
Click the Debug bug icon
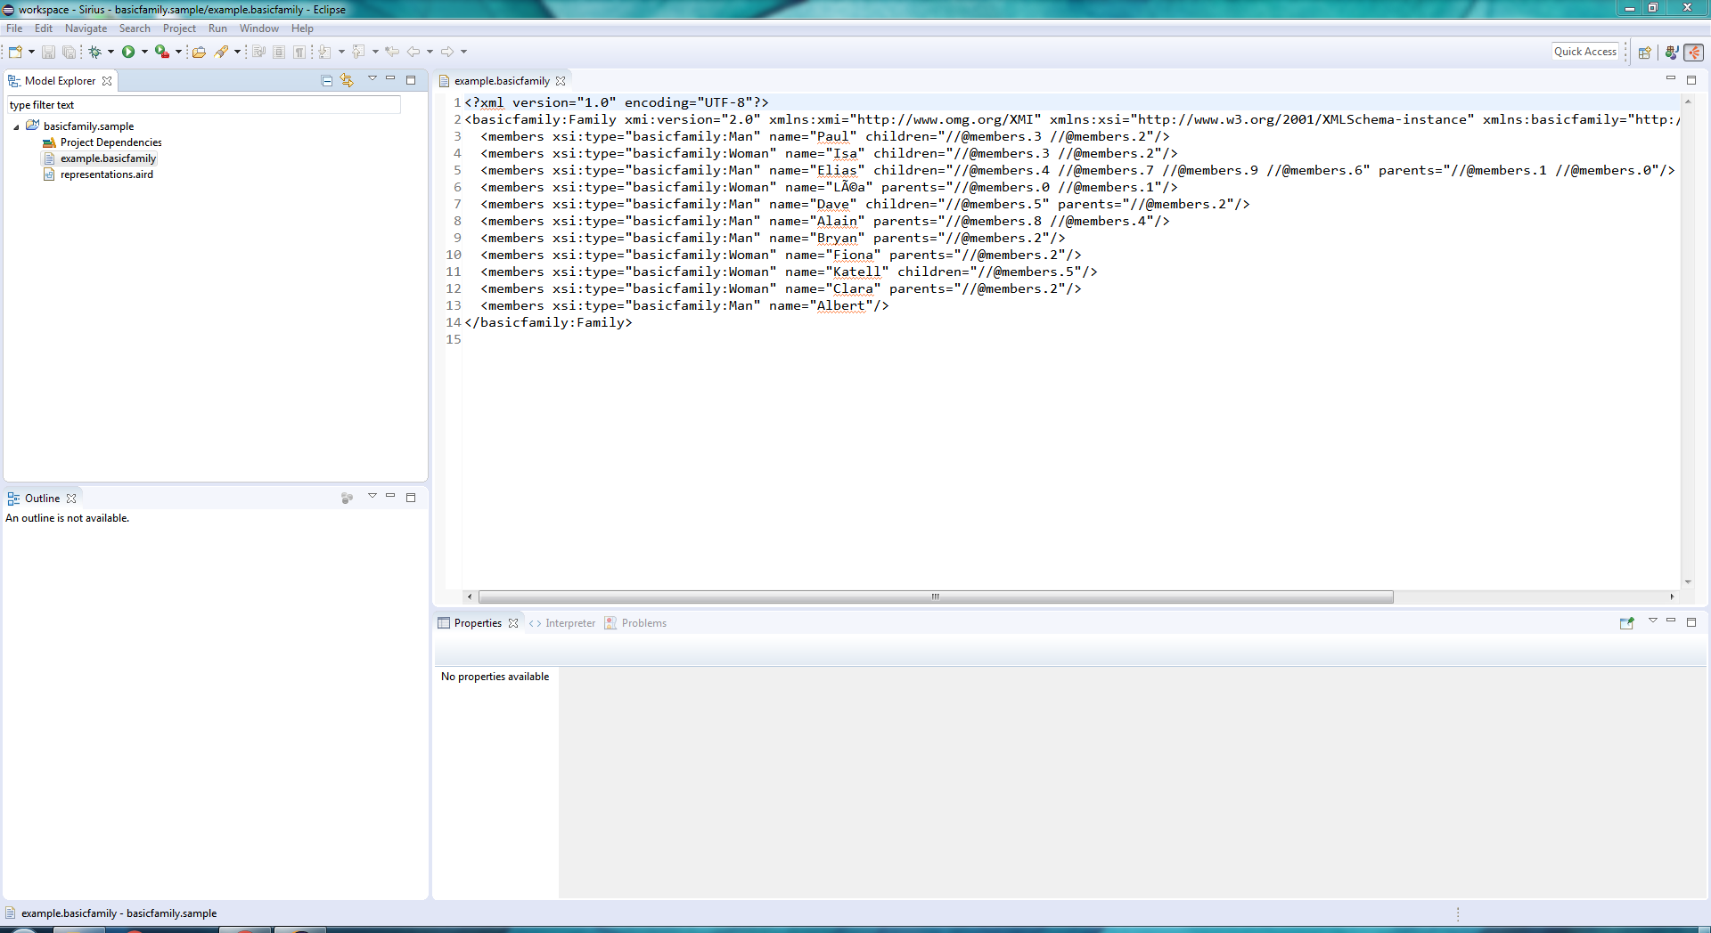pyautogui.click(x=94, y=52)
